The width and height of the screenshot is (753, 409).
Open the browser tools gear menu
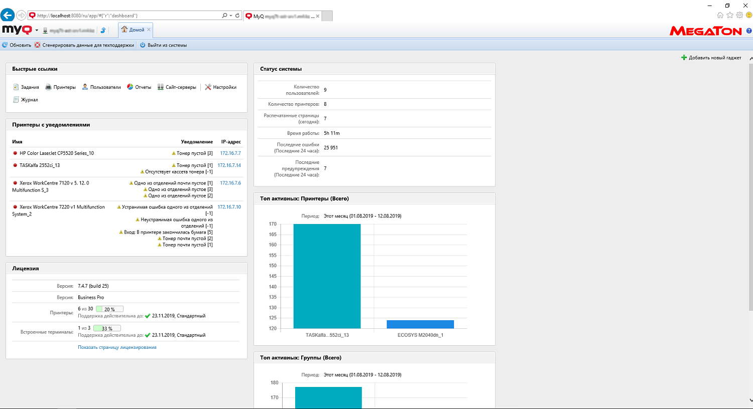(739, 15)
